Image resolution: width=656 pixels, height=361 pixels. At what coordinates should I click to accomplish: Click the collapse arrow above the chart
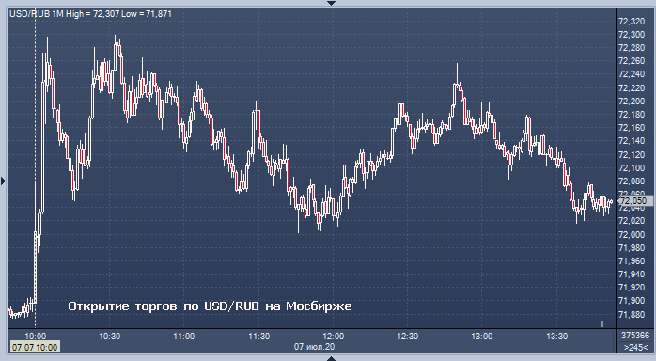(x=332, y=3)
